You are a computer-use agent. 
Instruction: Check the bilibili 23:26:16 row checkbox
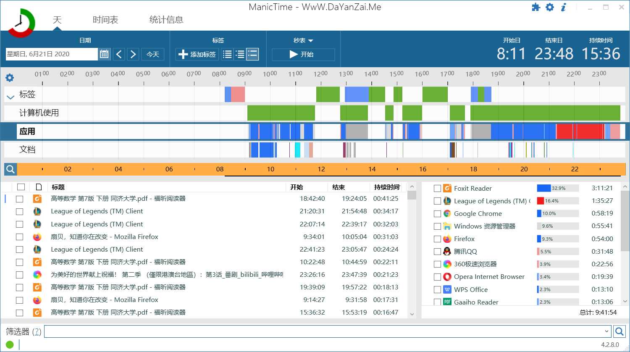pos(19,275)
